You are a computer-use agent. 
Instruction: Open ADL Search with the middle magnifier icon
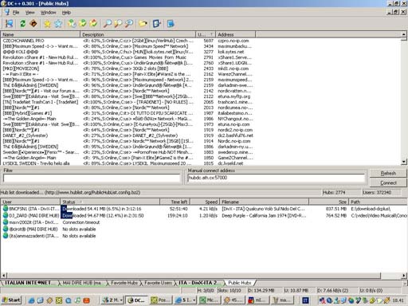tap(118, 24)
